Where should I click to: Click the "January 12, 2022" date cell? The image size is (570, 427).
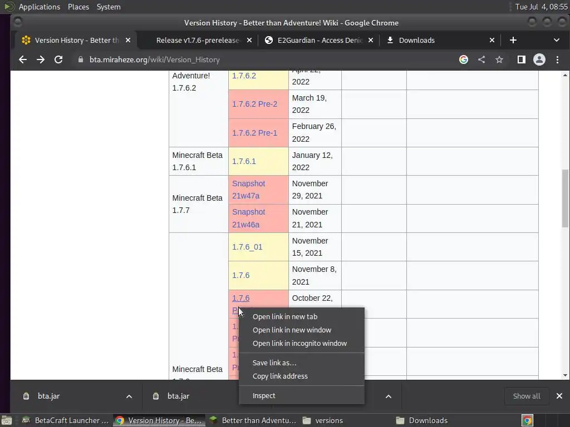coord(315,161)
